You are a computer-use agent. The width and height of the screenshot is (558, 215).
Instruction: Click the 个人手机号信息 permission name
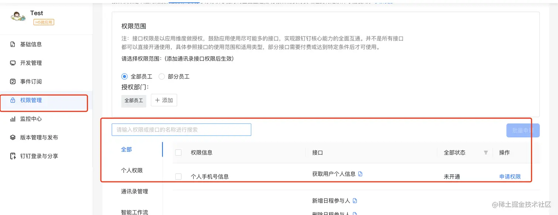210,177
